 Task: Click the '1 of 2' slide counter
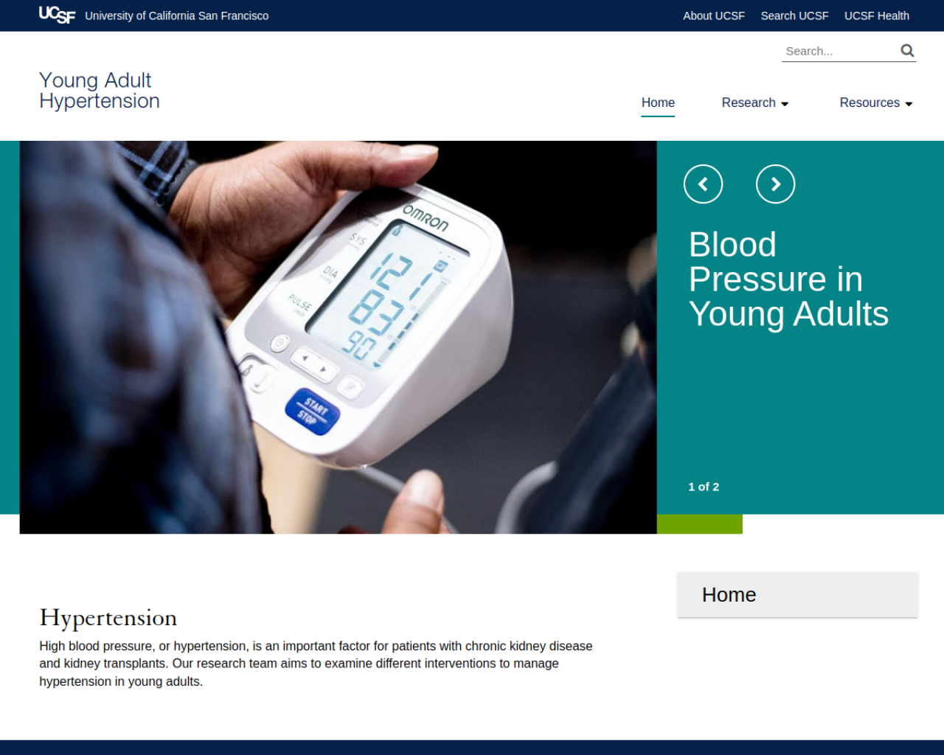pos(704,487)
